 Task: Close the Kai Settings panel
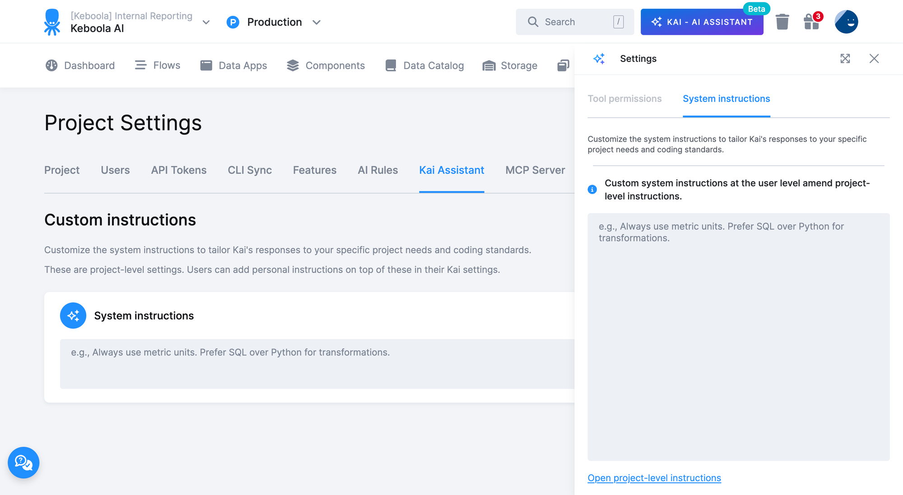point(874,59)
